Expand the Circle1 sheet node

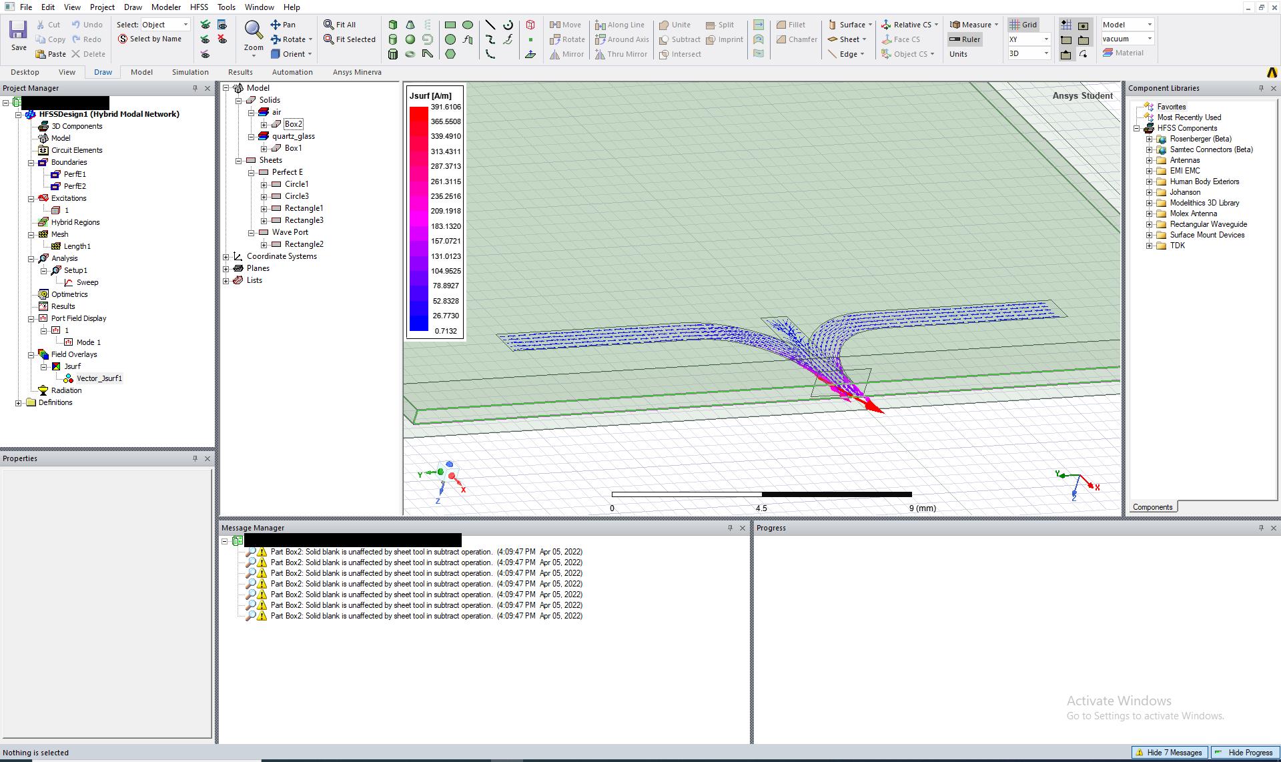[x=264, y=184]
